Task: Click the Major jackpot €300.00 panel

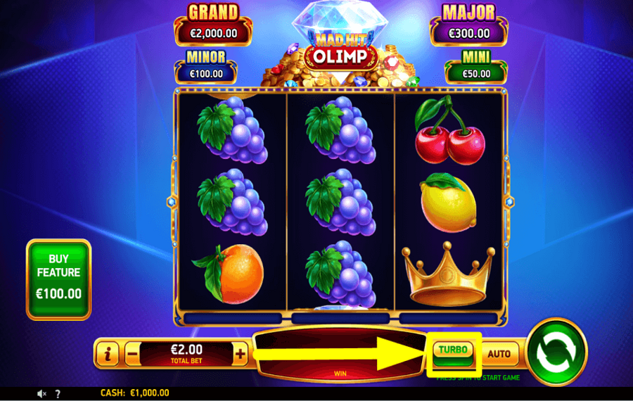Action: point(468,25)
